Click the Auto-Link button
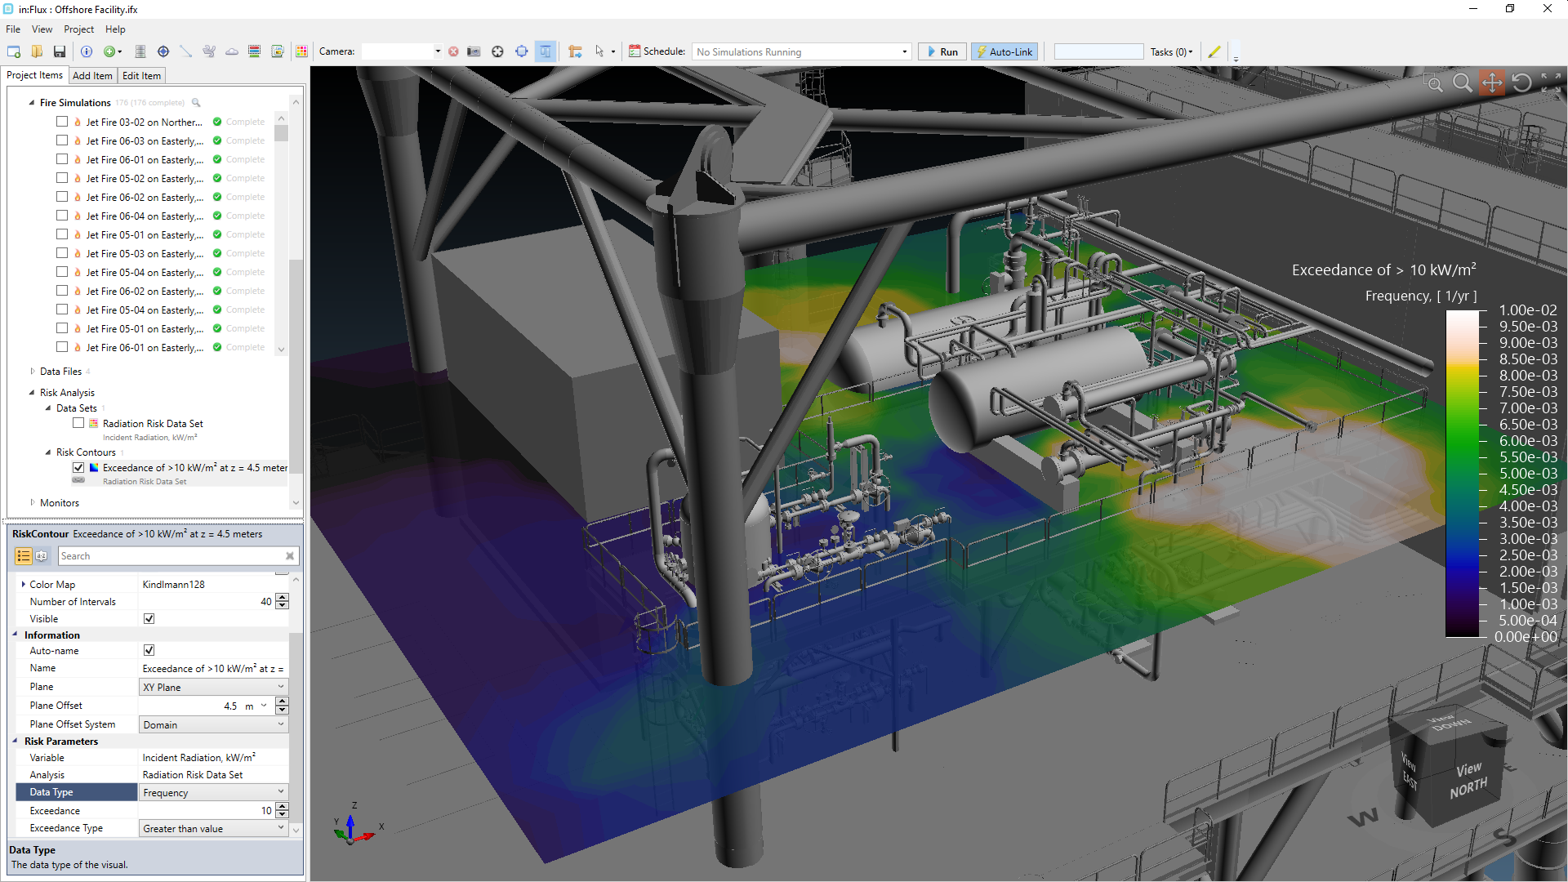The height and width of the screenshot is (882, 1568). coord(1003,51)
